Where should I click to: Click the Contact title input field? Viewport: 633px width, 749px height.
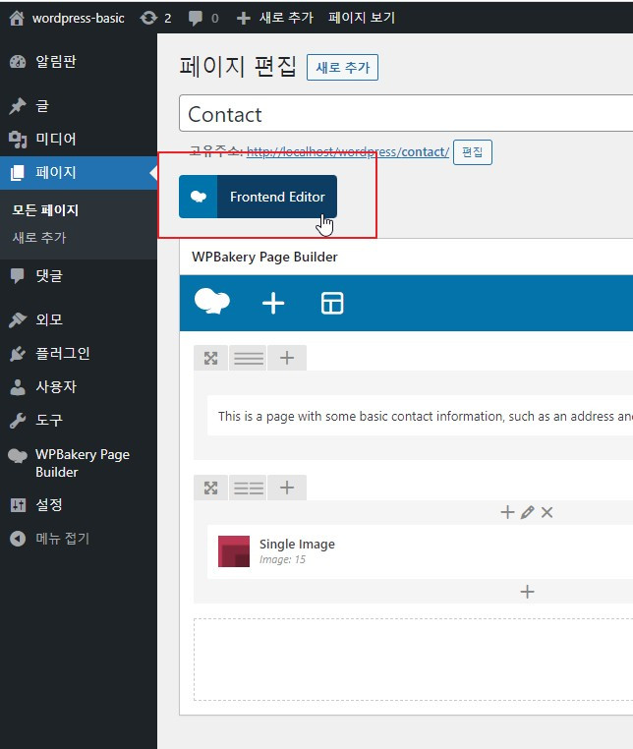406,114
